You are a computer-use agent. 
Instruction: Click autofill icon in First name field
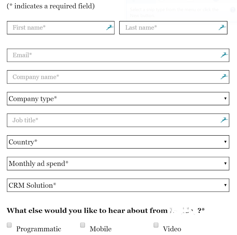point(110,27)
